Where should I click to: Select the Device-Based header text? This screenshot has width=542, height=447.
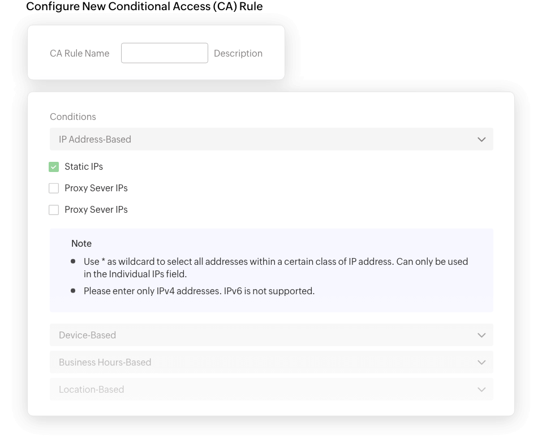[87, 335]
